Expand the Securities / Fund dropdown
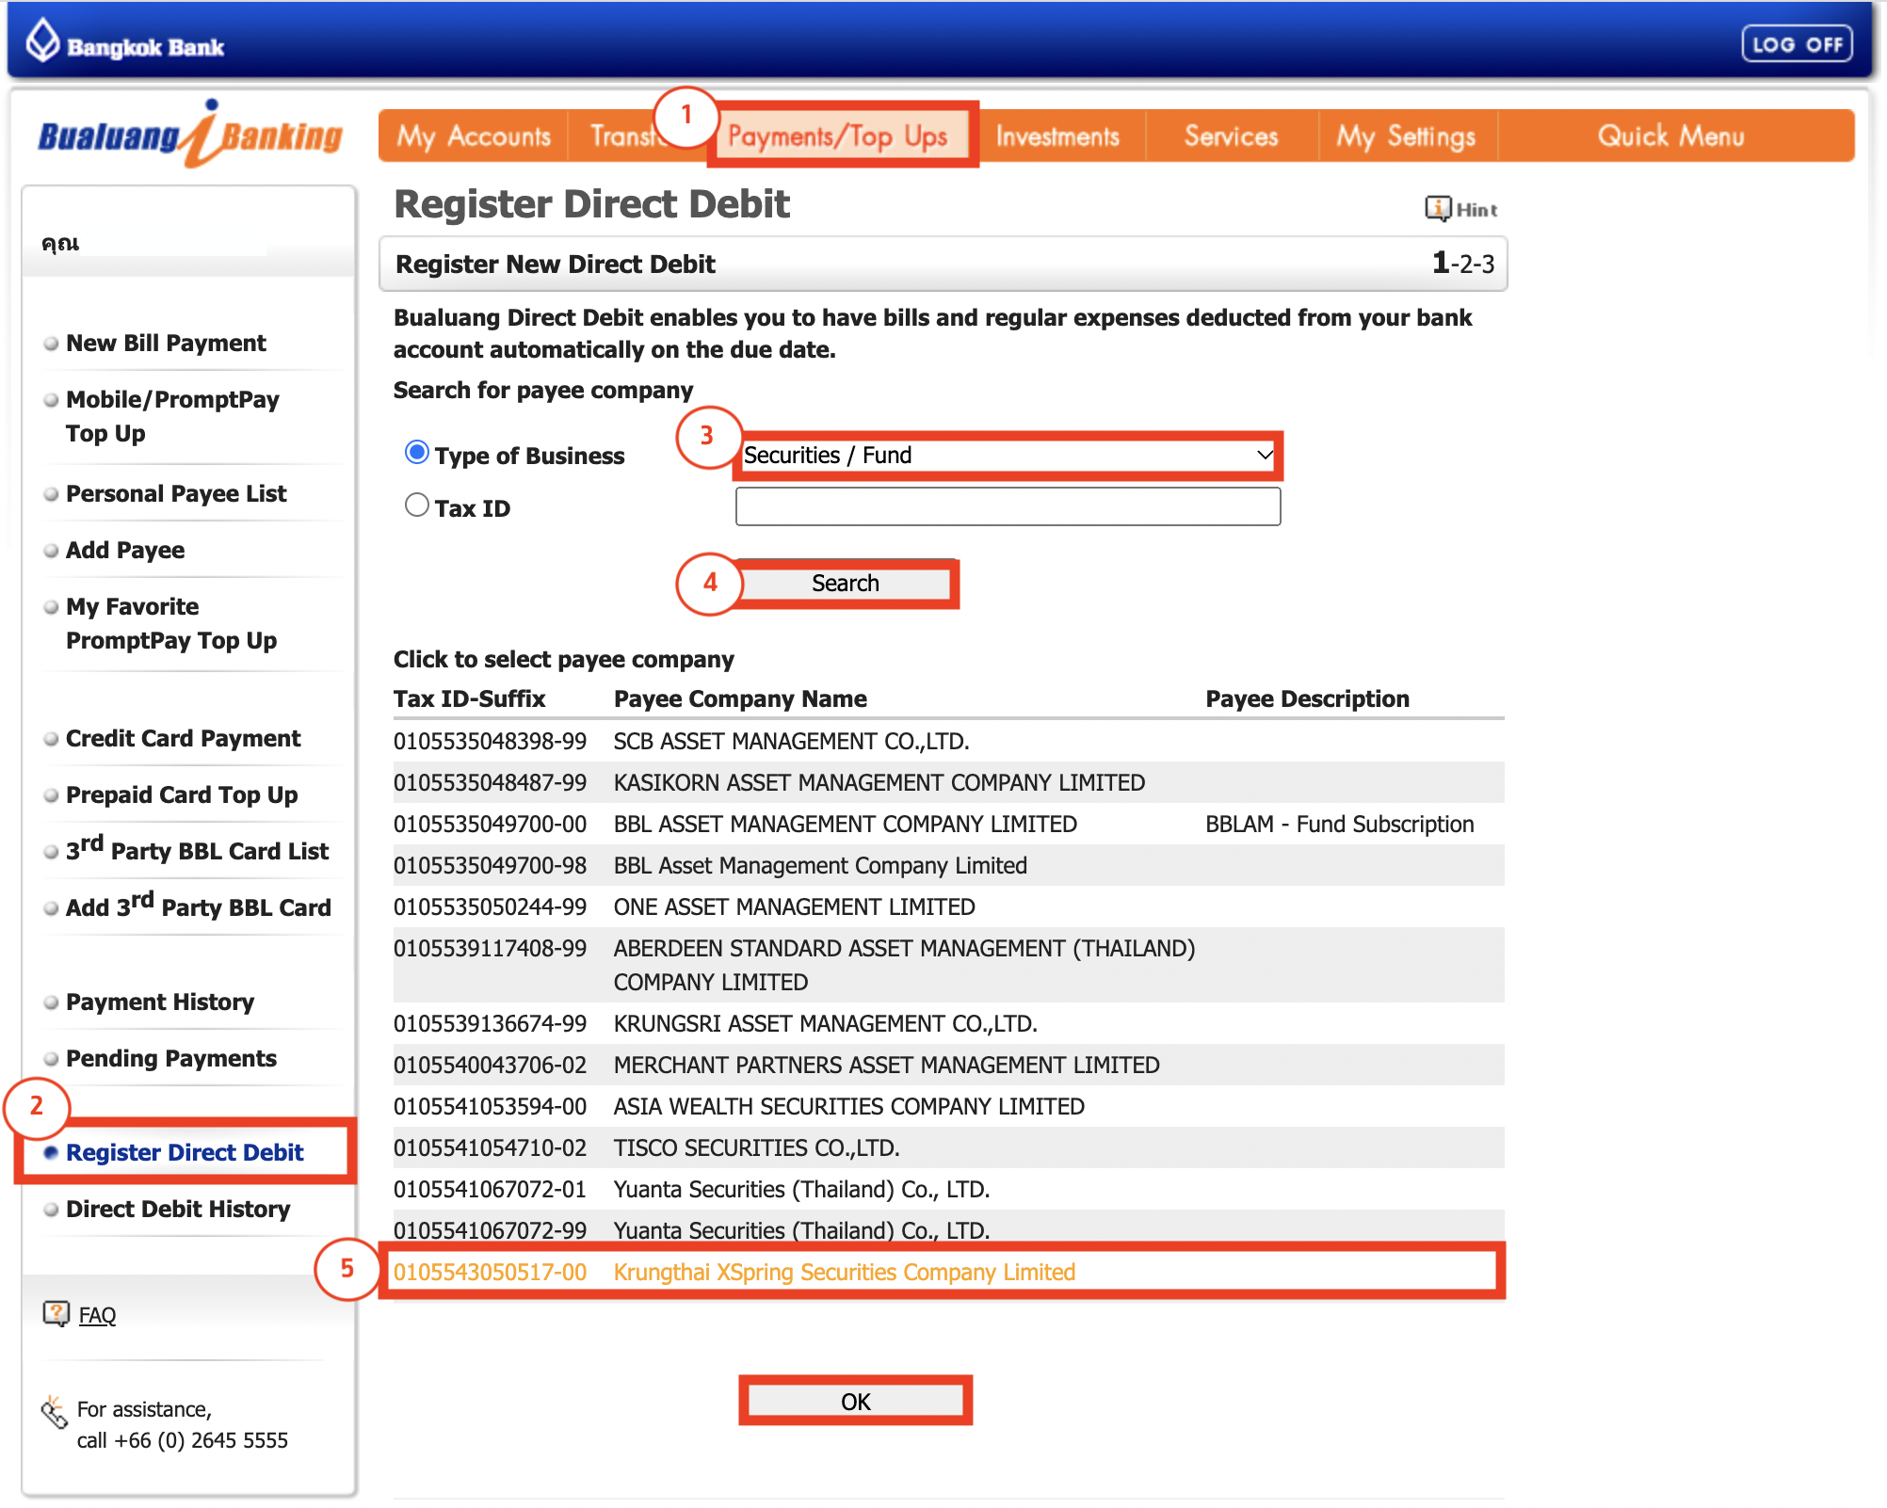Screen dimensions: 1887x1508 click(x=1007, y=456)
